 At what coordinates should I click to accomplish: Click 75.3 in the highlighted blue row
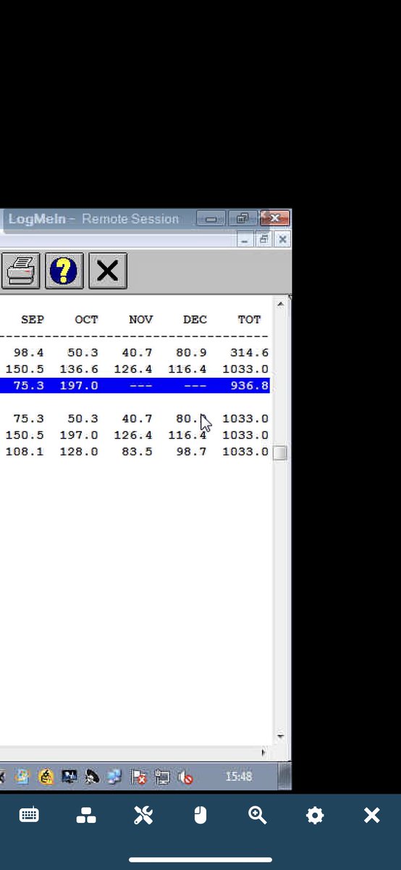click(x=29, y=386)
